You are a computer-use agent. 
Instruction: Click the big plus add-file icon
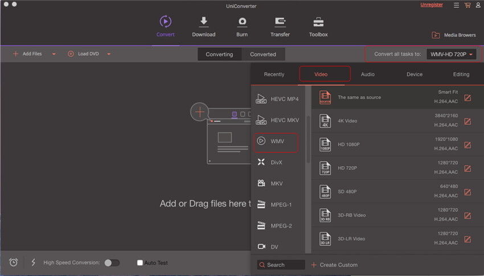pos(200,112)
